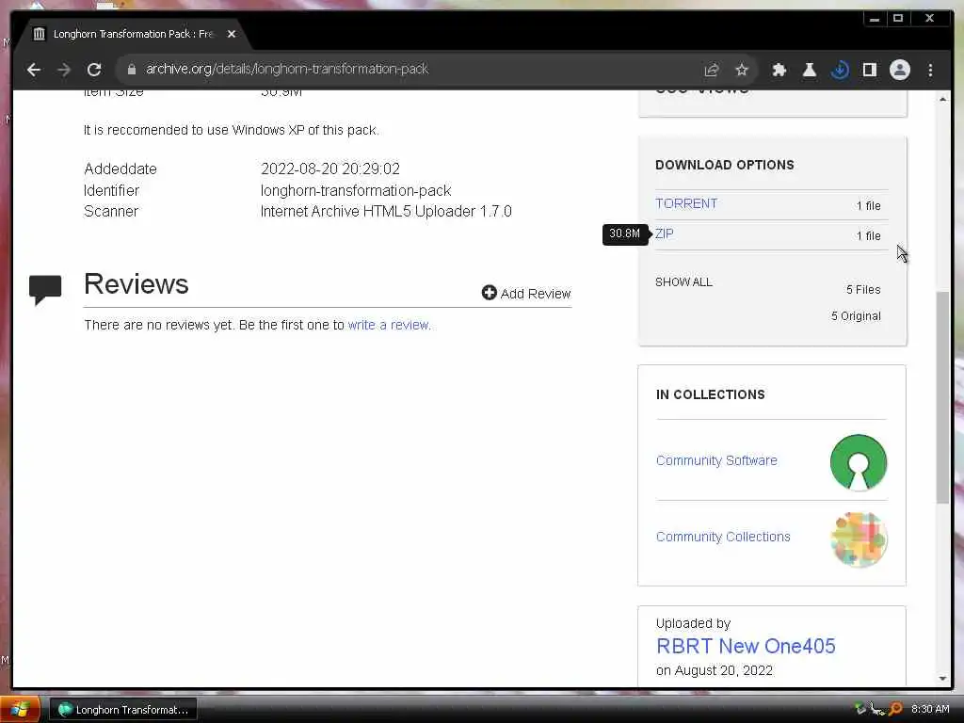Click the page scrollbar down arrow
The height and width of the screenshot is (723, 964).
943,679
